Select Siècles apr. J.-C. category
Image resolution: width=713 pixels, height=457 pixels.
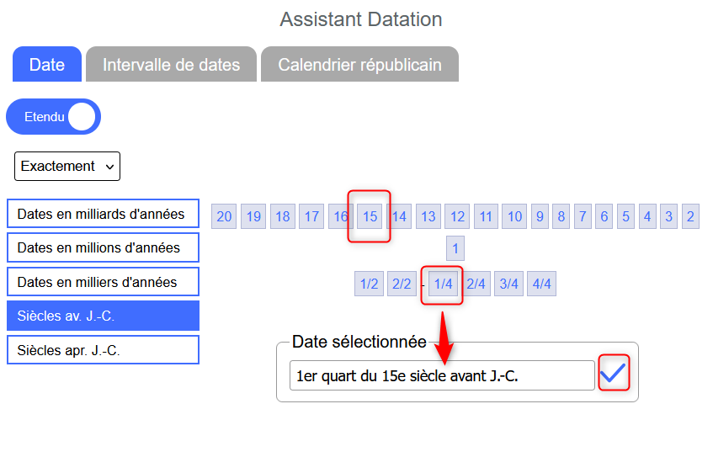[x=103, y=350]
